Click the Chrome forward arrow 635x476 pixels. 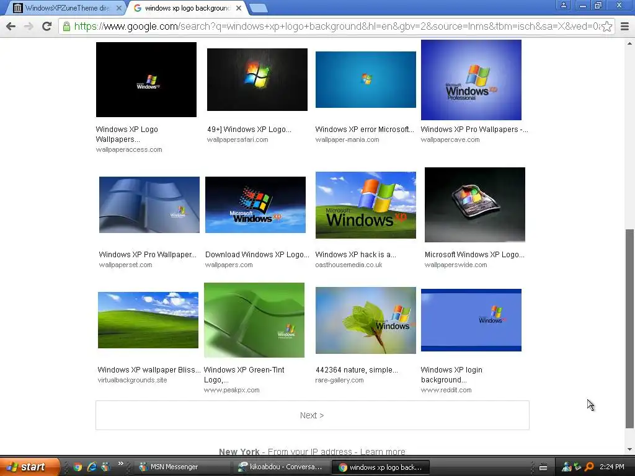[x=29, y=26]
